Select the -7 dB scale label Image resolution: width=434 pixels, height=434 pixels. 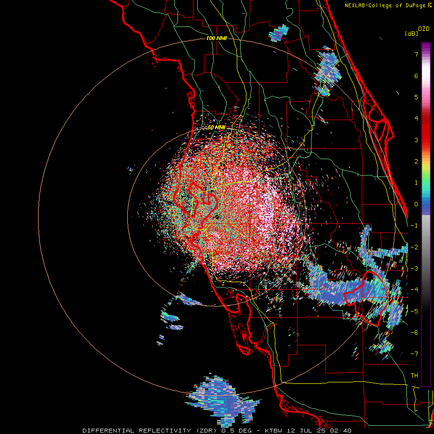click(x=414, y=354)
